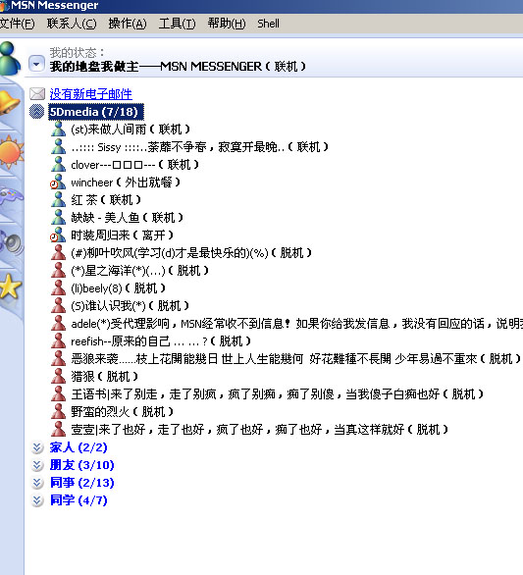Open the Shell menu
This screenshot has width=523, height=575.
(x=268, y=24)
